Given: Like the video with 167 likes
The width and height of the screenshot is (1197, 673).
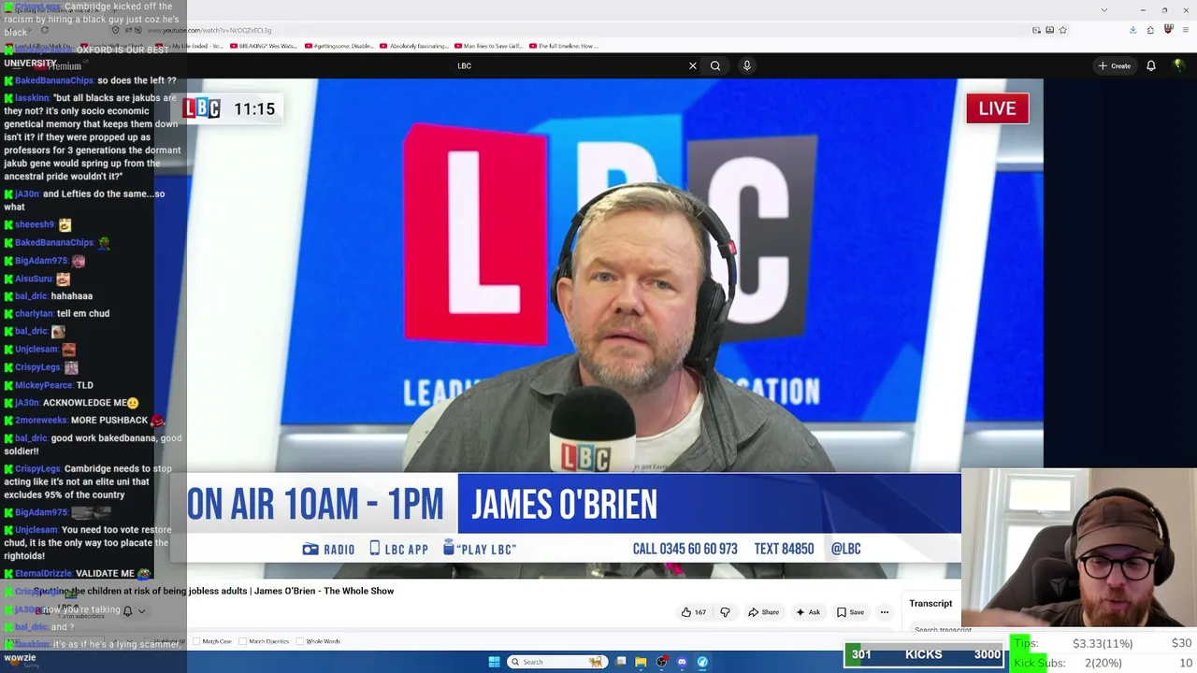Looking at the screenshot, I should (x=693, y=612).
